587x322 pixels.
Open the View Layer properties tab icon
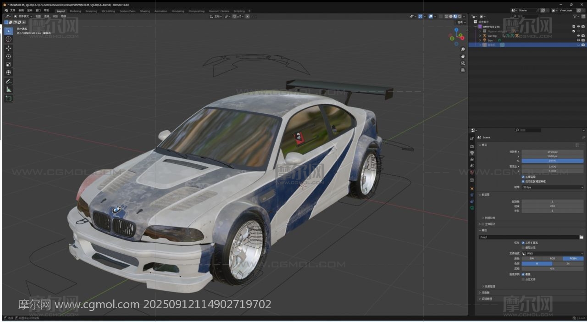pos(472,159)
